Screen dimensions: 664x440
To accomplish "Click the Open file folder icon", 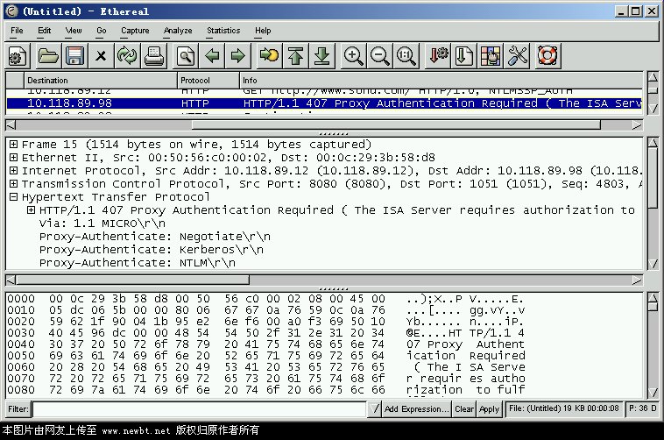I will [x=48, y=55].
